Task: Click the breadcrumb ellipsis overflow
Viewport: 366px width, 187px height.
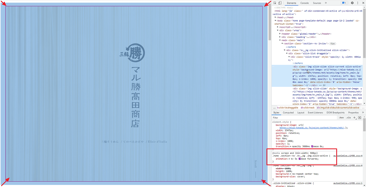Action: [274, 108]
